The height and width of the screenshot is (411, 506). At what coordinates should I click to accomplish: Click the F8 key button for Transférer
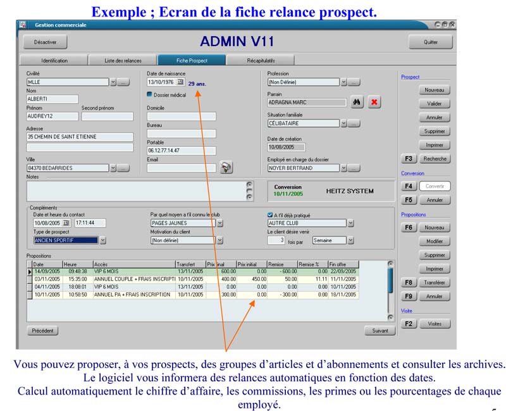(x=409, y=283)
